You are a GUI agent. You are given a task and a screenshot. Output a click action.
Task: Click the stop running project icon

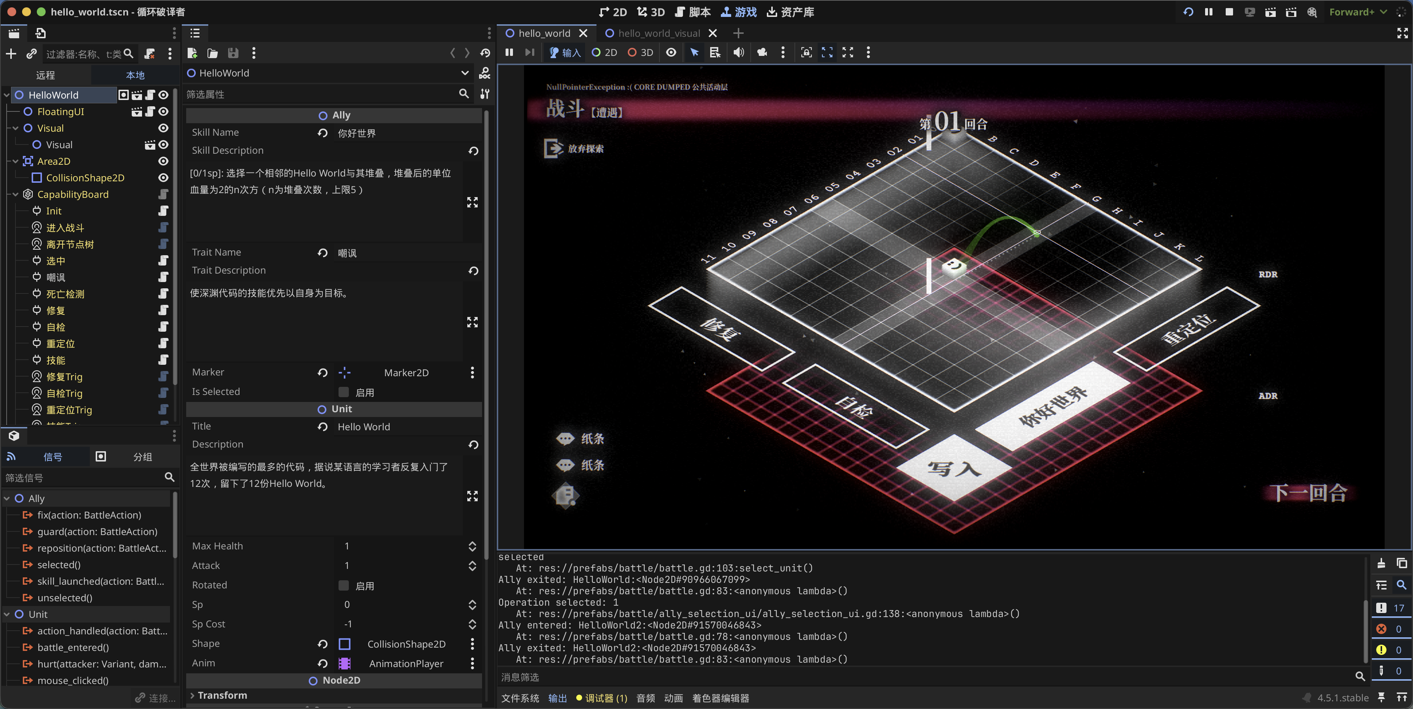pyautogui.click(x=1229, y=12)
